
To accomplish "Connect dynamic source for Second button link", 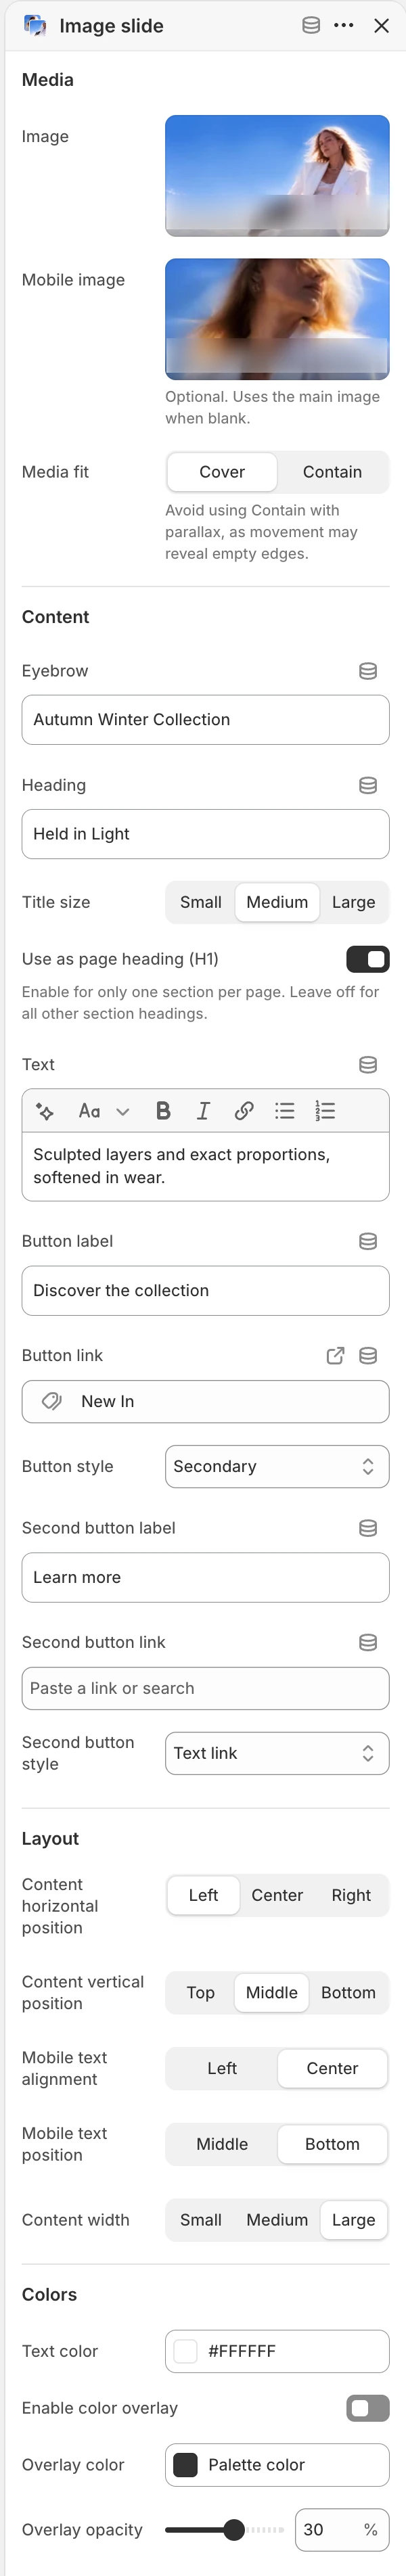I will pyautogui.click(x=368, y=1642).
